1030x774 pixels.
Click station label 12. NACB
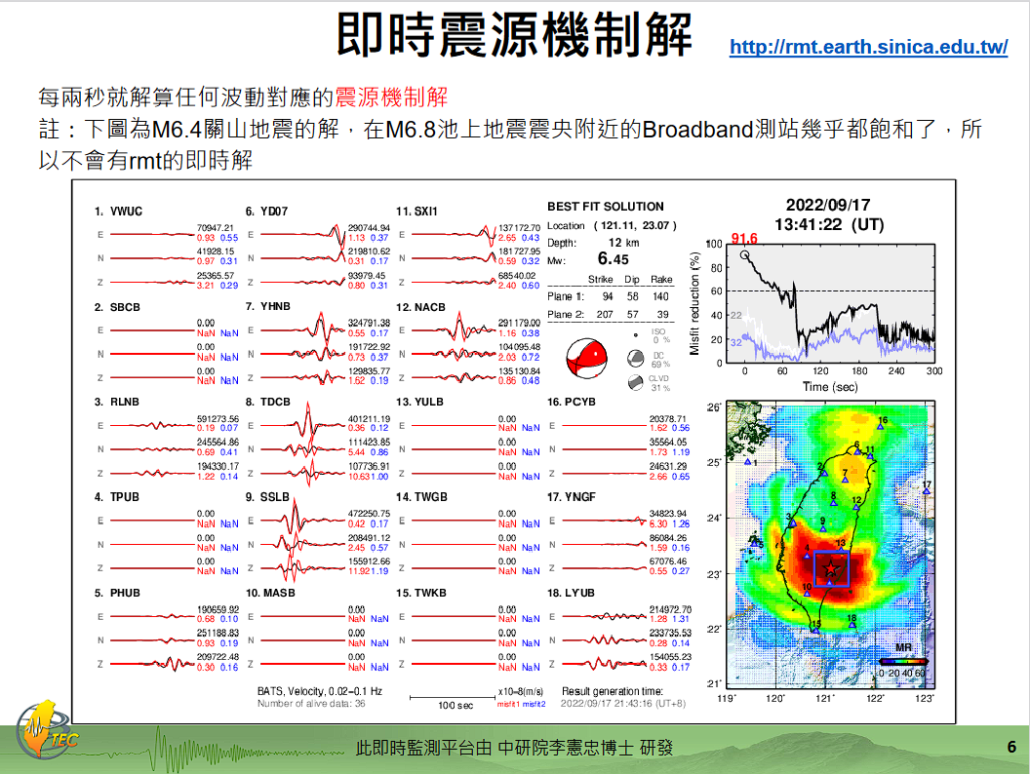pyautogui.click(x=420, y=307)
